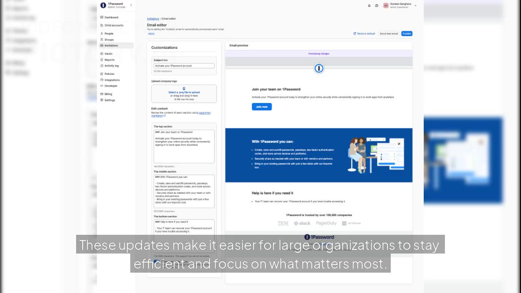521x293 pixels.
Task: Open the Groups section
Action: pyautogui.click(x=109, y=39)
